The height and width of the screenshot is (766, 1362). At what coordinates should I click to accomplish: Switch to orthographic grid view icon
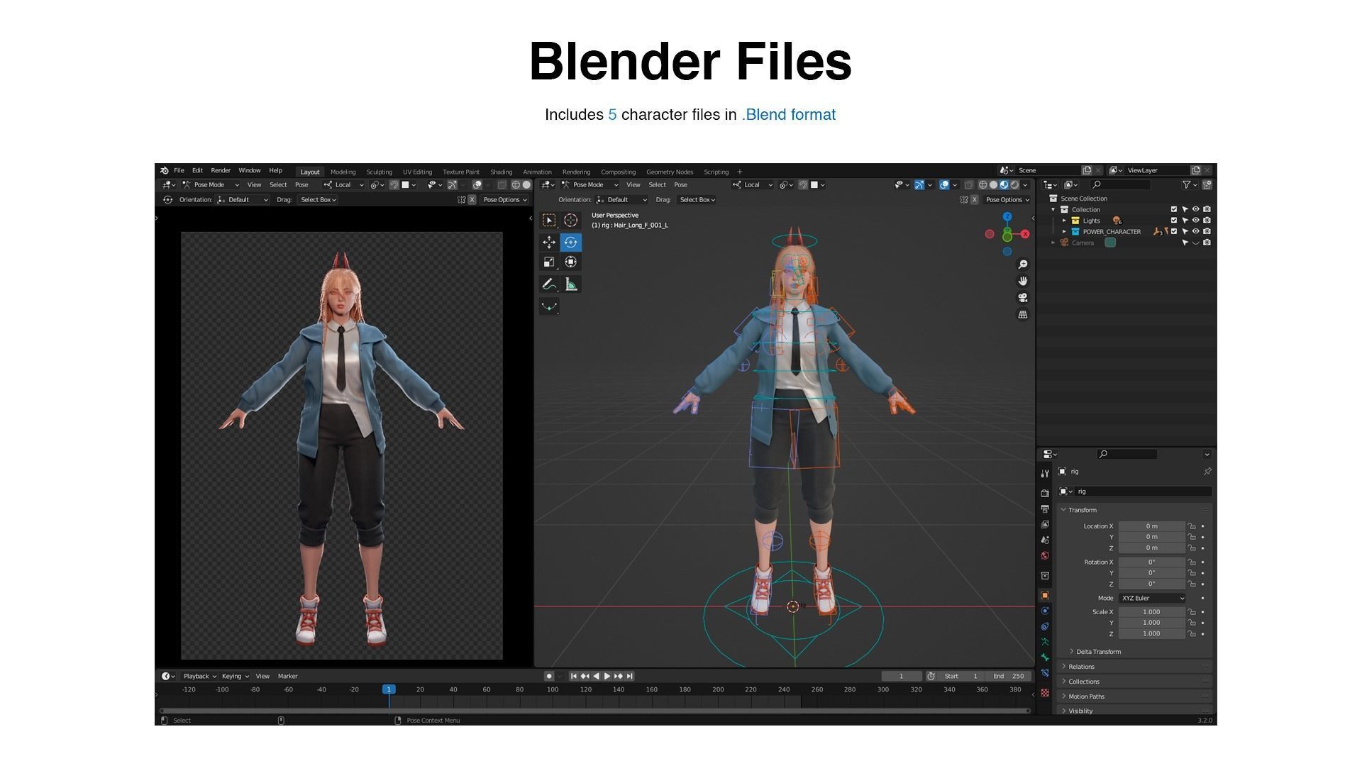pos(1023,315)
